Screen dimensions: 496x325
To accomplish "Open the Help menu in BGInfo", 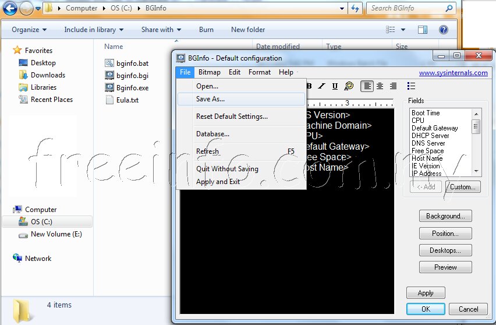I will click(286, 72).
